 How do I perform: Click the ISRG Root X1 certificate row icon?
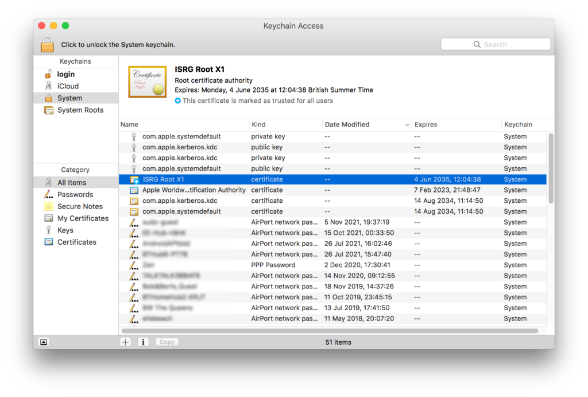(134, 180)
